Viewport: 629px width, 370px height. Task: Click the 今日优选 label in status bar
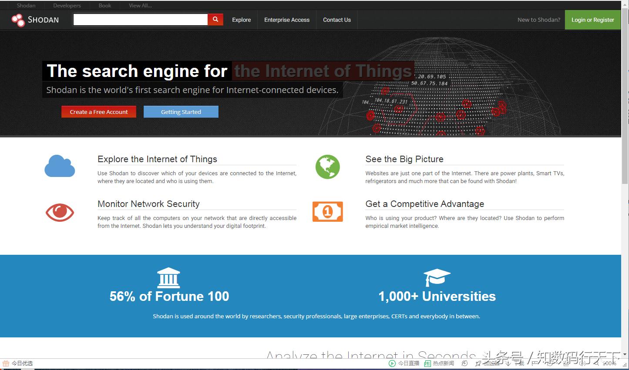(x=22, y=363)
